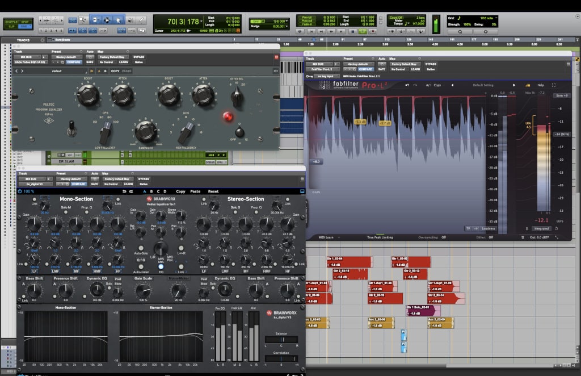Select bx_digital settings slot D
The width and height of the screenshot is (581, 376).
(x=165, y=191)
